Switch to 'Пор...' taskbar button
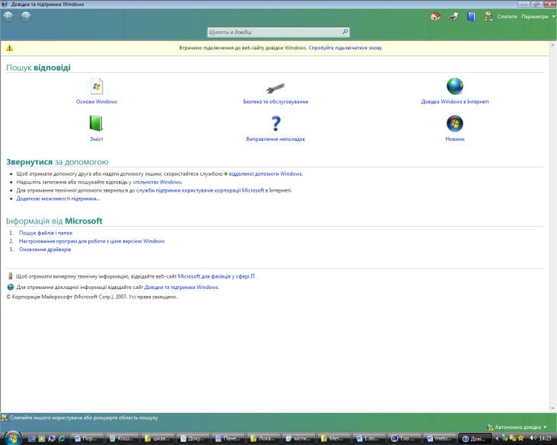557x445 pixels. [x=88, y=439]
